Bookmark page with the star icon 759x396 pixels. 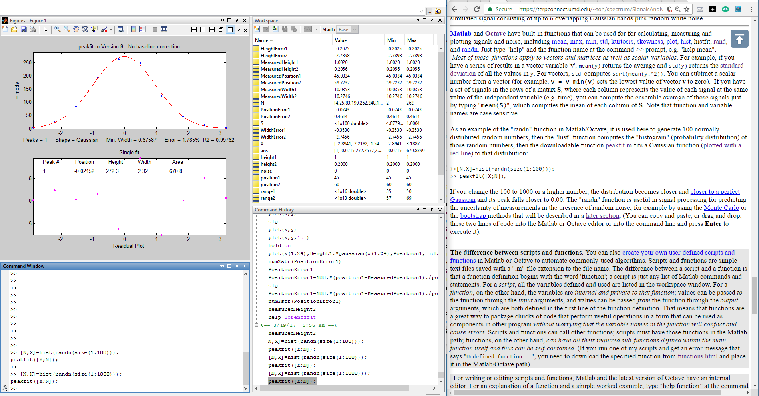coord(687,9)
